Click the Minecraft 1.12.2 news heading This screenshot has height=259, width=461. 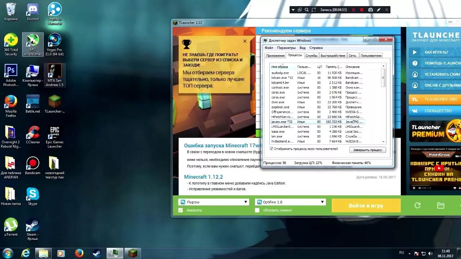[203, 177]
